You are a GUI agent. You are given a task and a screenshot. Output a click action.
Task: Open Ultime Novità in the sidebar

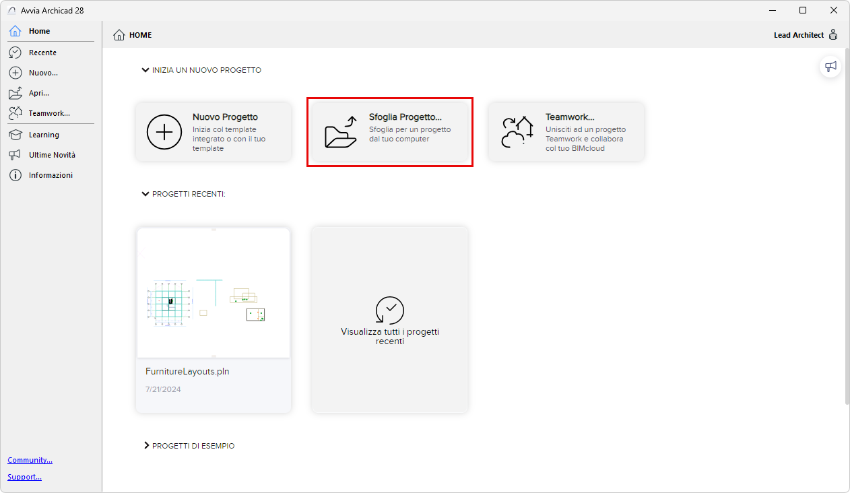51,155
